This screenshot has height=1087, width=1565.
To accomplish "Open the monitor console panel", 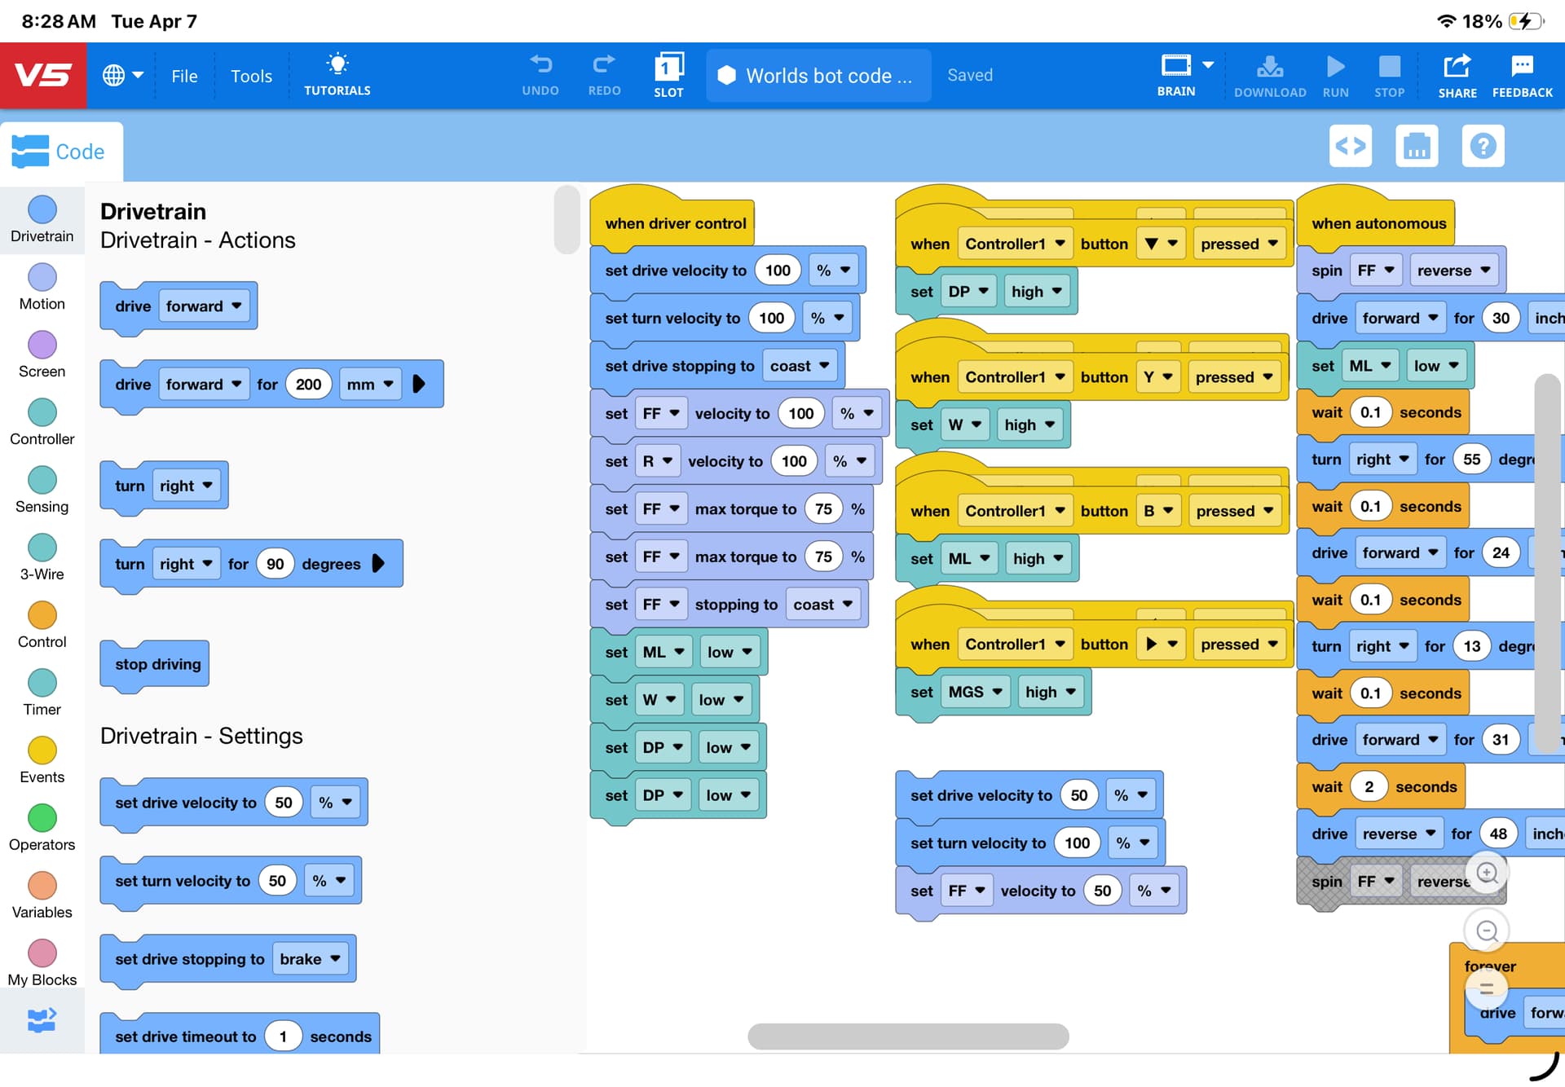I will click(x=1417, y=146).
